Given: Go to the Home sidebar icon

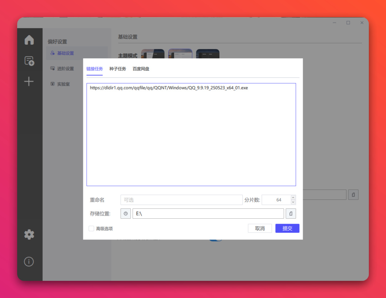Looking at the screenshot, I should pyautogui.click(x=29, y=40).
